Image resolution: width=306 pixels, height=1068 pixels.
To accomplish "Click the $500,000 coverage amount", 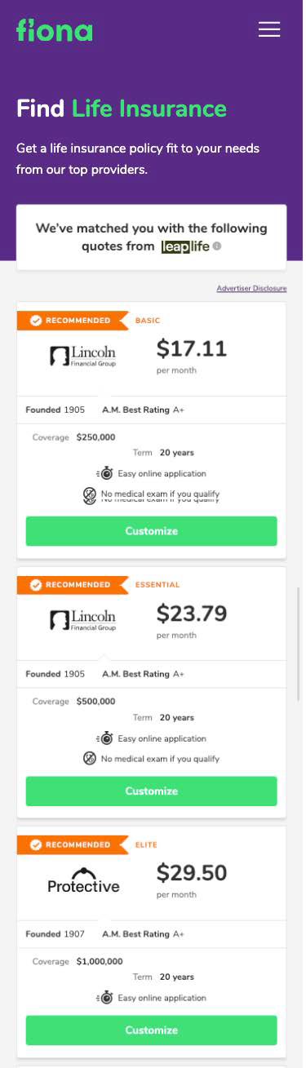I will click(x=95, y=702).
